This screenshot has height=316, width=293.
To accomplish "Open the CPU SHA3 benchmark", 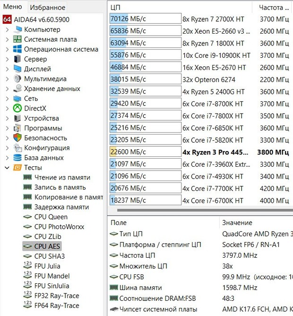I will tap(50, 256).
